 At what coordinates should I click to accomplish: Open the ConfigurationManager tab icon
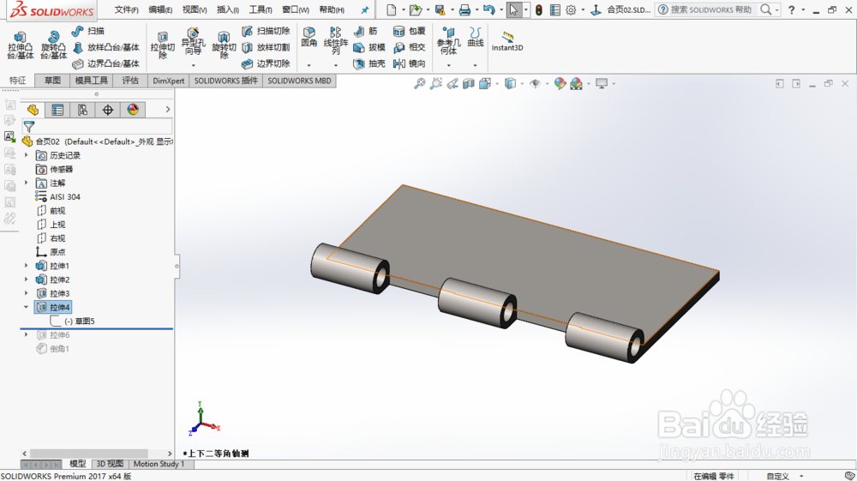tap(82, 110)
